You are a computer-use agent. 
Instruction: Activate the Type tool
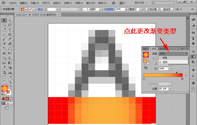[x=10, y=30]
